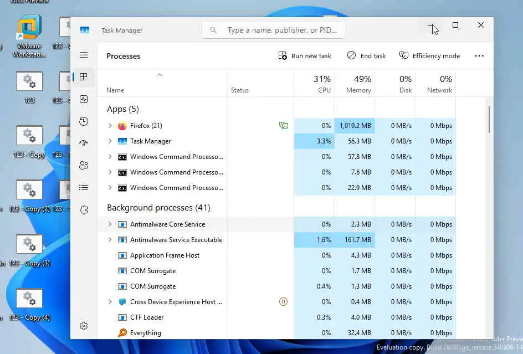Viewport: 523px width, 354px height.
Task: Click Run new task button
Action: click(305, 56)
